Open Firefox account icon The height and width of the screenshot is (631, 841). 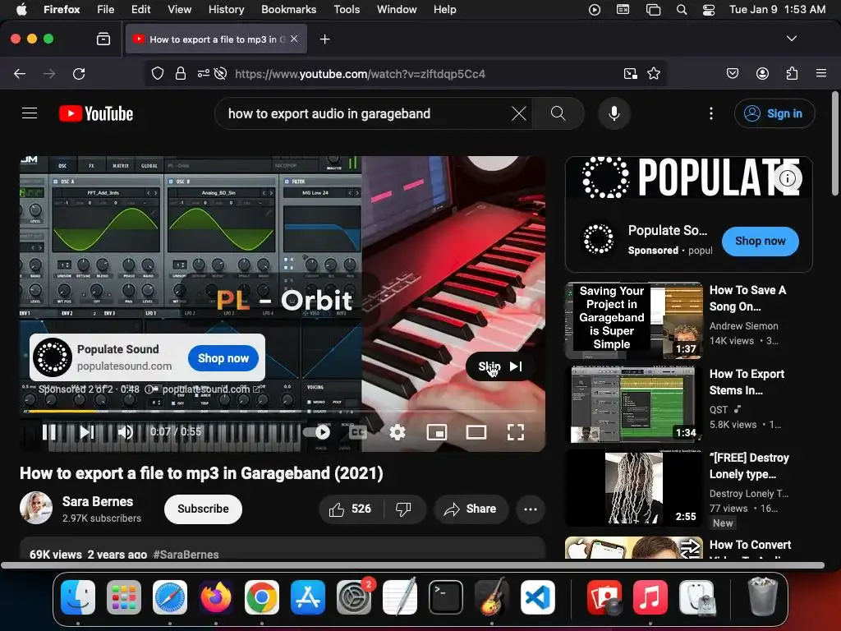tap(762, 73)
